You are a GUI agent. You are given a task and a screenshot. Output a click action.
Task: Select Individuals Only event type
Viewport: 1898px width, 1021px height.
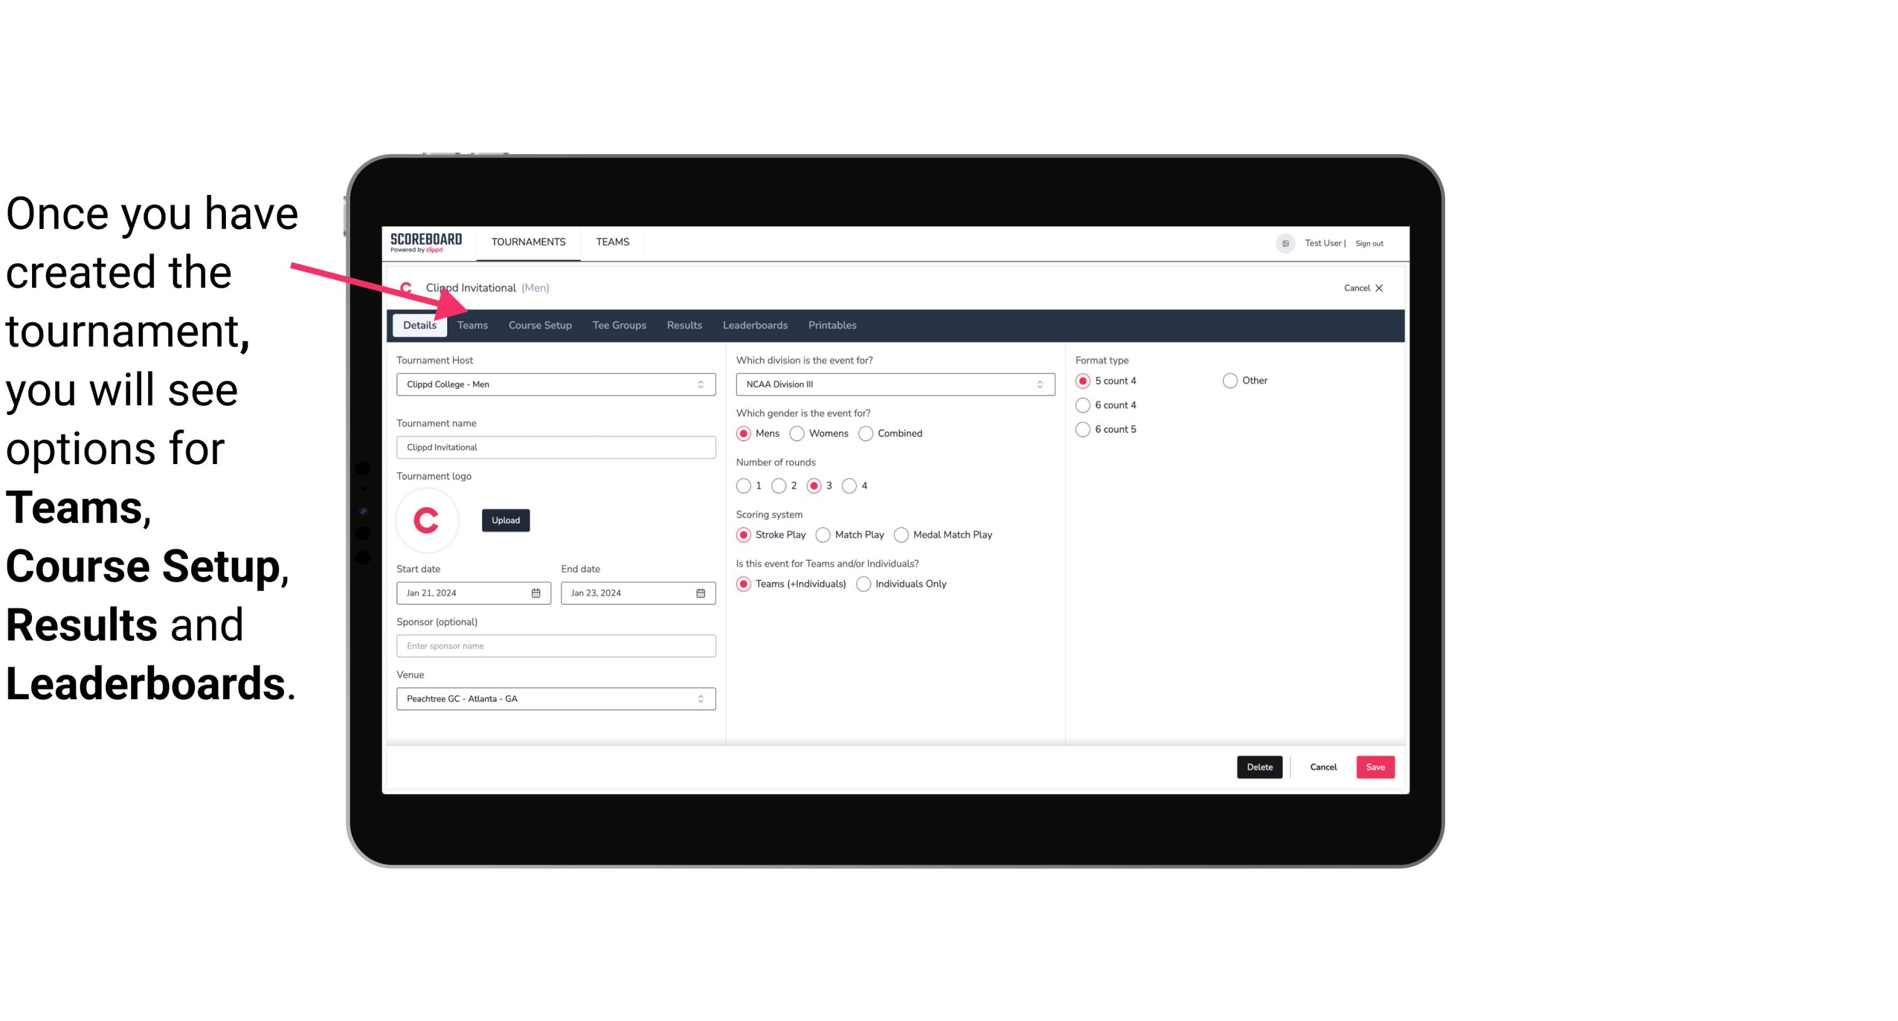[x=865, y=583]
